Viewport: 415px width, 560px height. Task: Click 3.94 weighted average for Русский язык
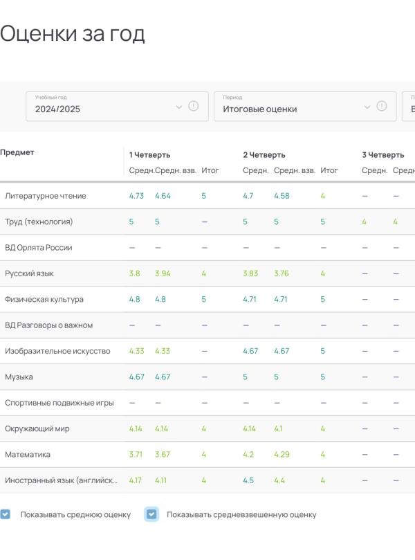(163, 273)
